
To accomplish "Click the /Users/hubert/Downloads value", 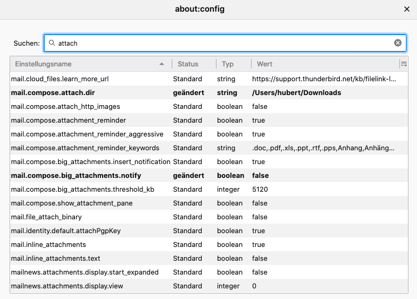I will pyautogui.click(x=296, y=92).
